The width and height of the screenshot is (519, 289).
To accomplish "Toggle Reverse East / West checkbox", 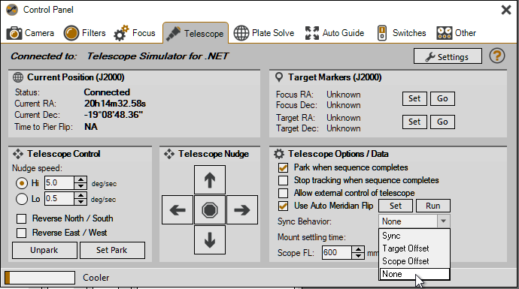I will 22,233.
